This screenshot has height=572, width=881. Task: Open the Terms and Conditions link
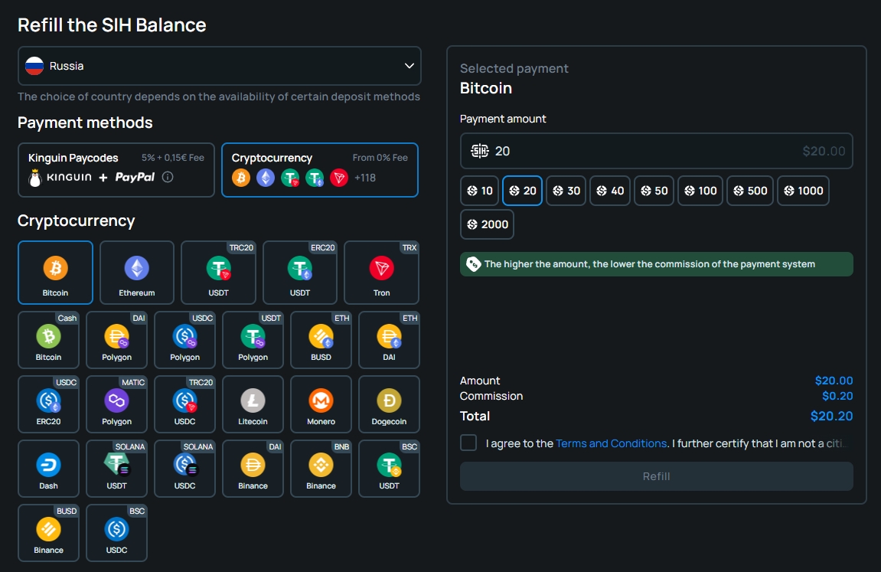(x=611, y=443)
